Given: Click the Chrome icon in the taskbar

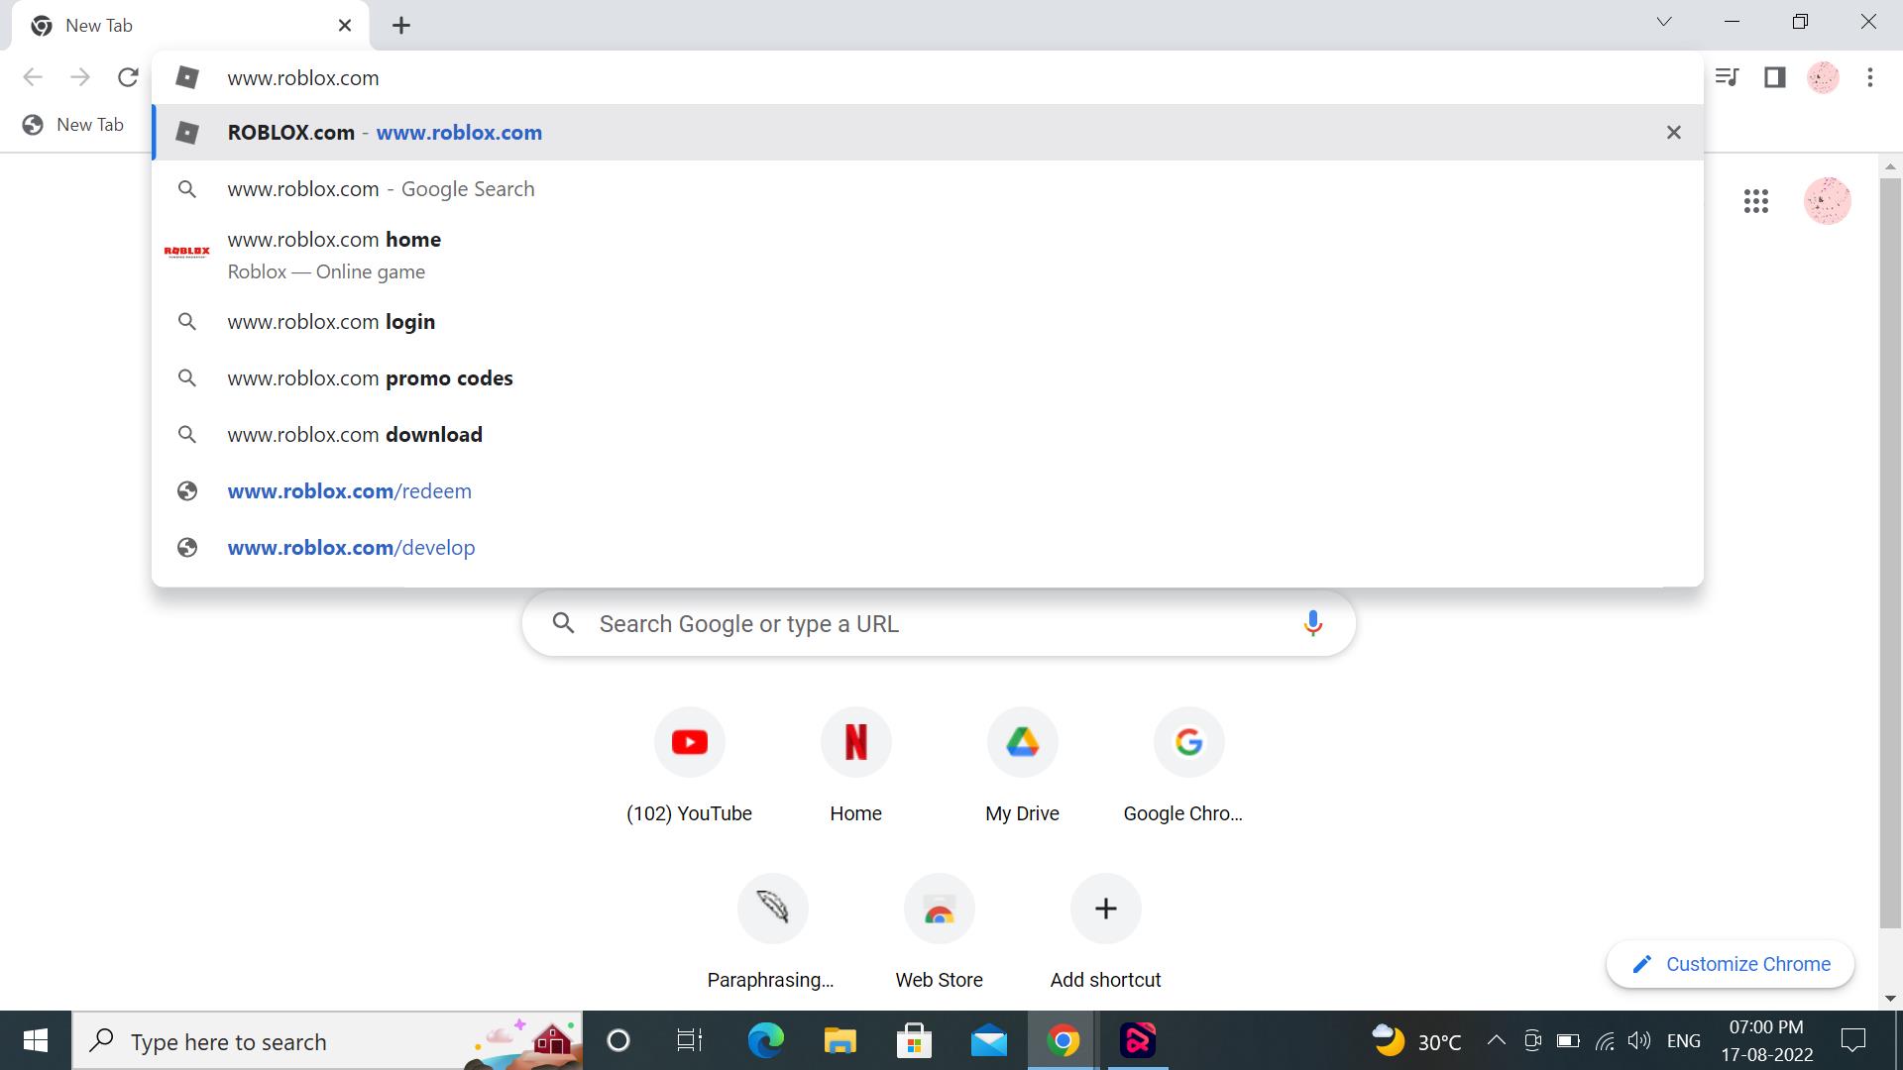Looking at the screenshot, I should click(x=1063, y=1040).
